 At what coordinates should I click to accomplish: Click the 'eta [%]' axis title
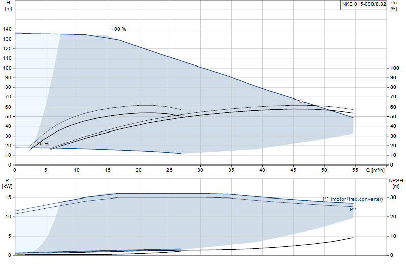[x=393, y=6]
